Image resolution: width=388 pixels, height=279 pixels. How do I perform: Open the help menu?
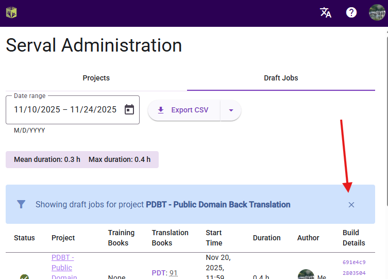tap(351, 12)
